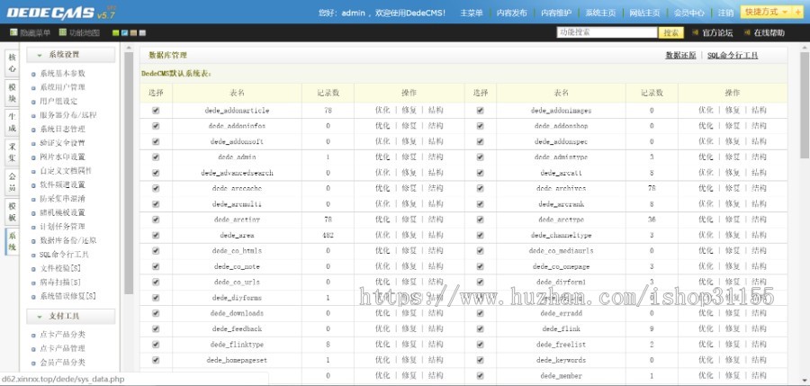Open 内容发布 in the top navigation
Viewport: 810px width, 386px height.
[511, 13]
